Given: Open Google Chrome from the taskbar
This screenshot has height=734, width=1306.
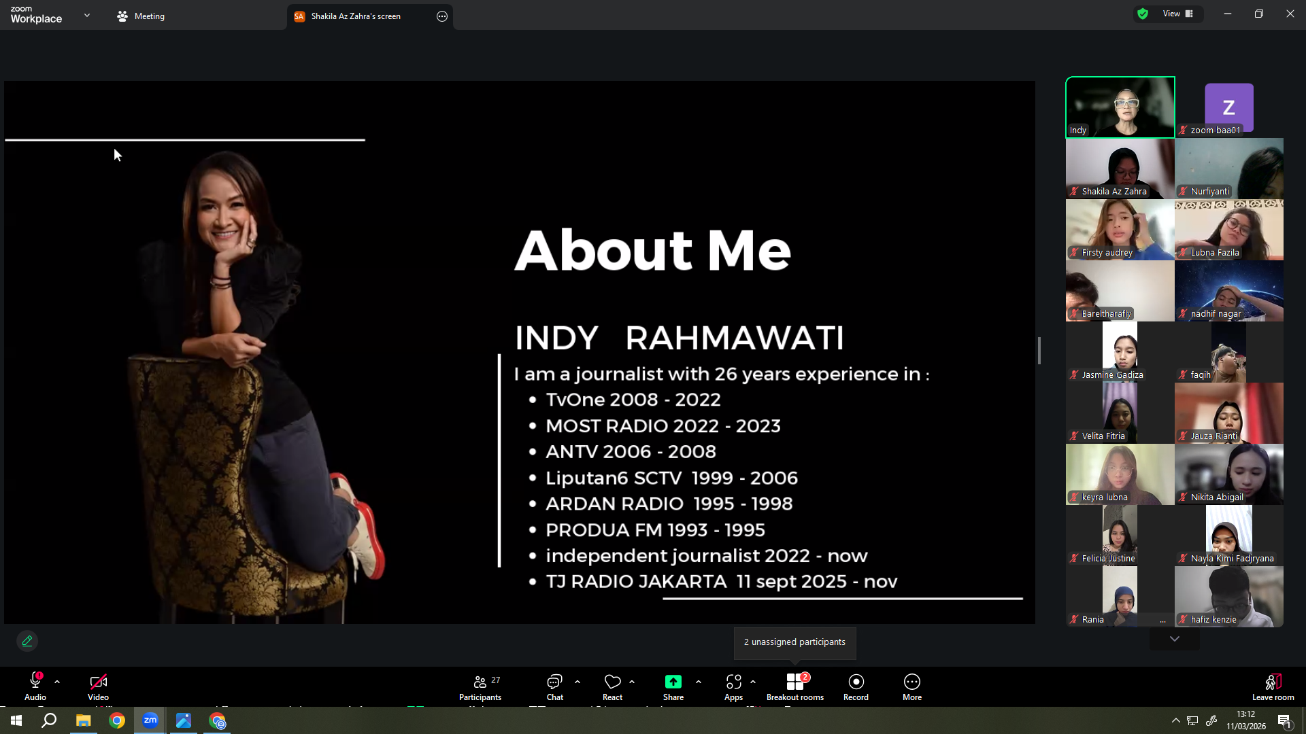Looking at the screenshot, I should (117, 720).
